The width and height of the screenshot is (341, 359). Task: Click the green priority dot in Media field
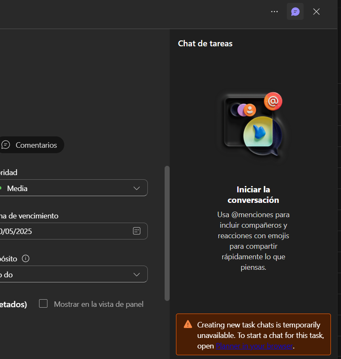pos(1,188)
